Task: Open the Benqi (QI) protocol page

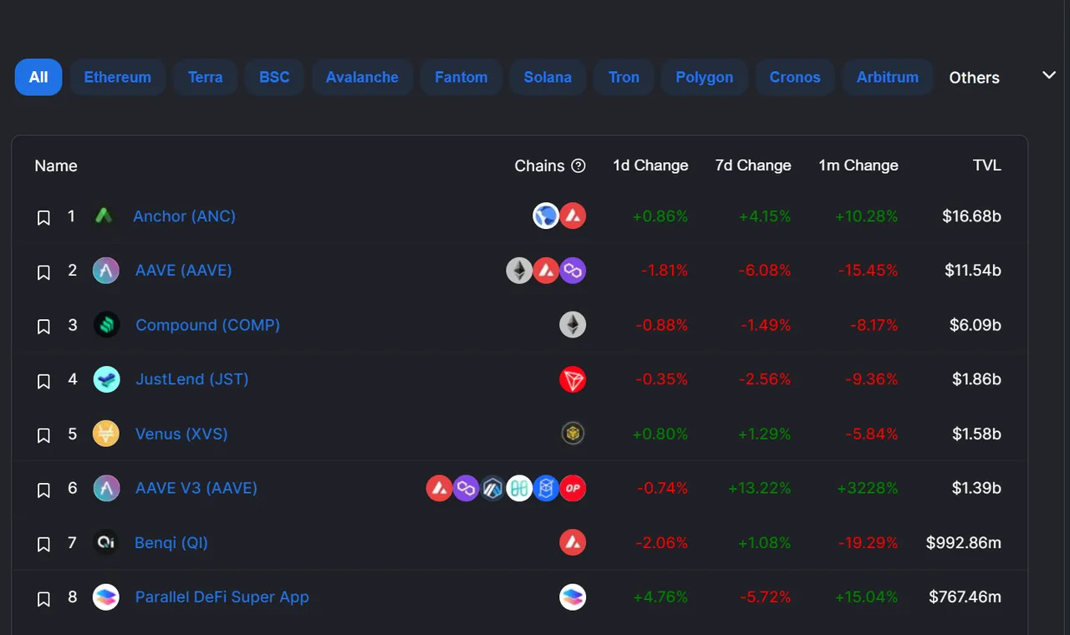Action: click(171, 542)
